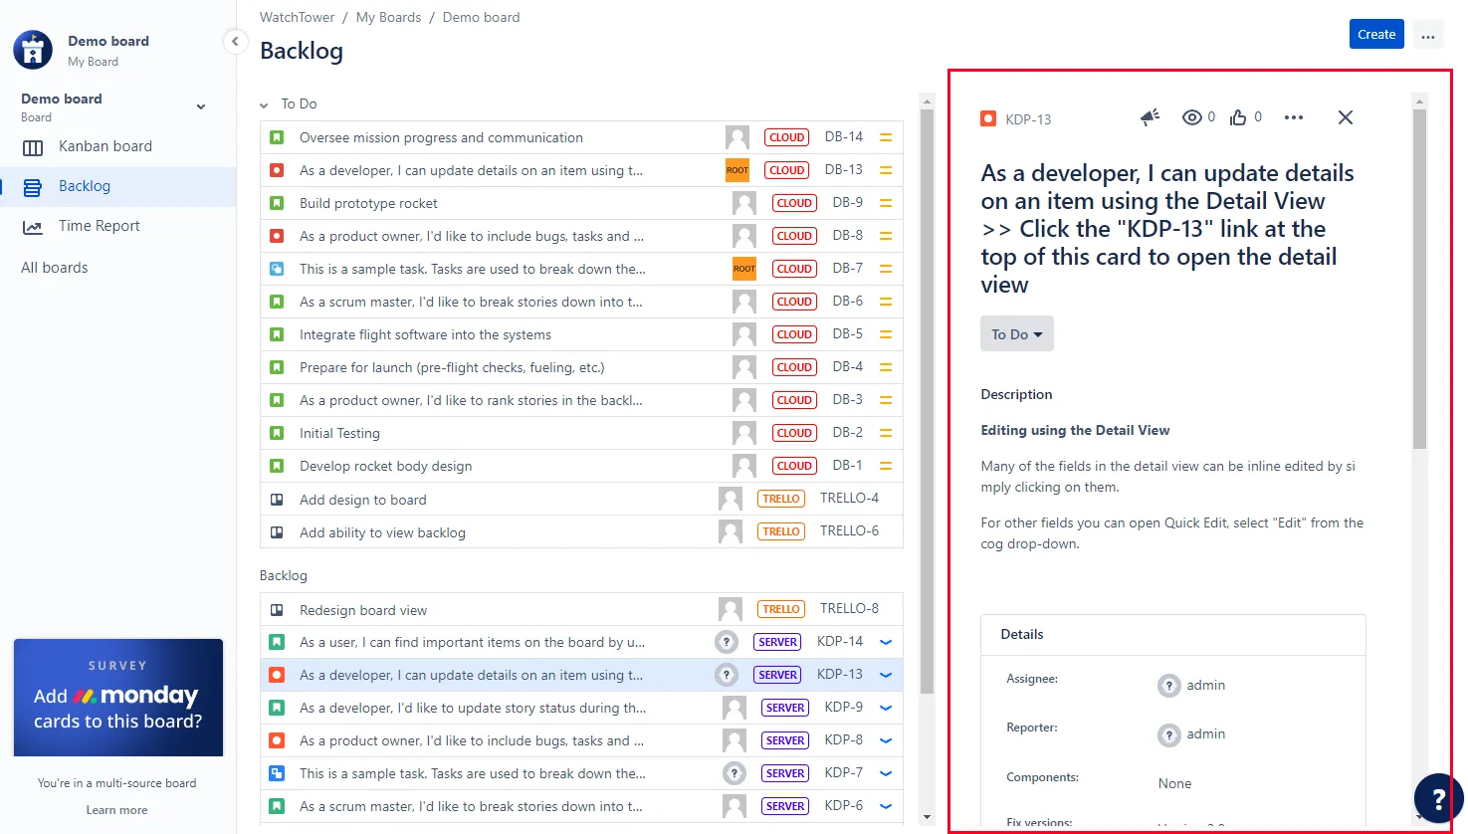Expand the Demo board switcher chevron

coord(201,106)
